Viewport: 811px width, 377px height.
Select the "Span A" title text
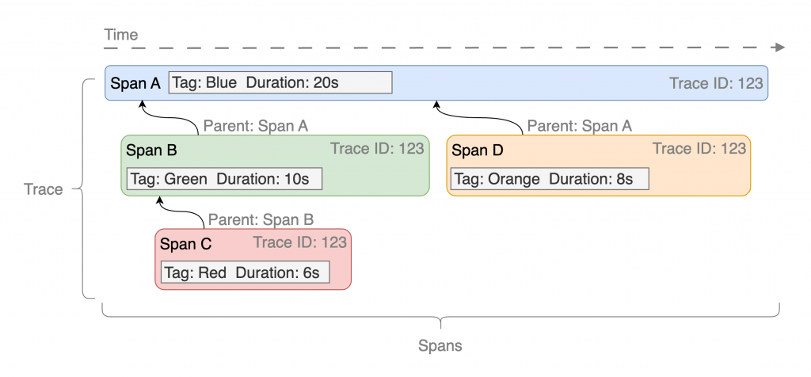point(135,83)
